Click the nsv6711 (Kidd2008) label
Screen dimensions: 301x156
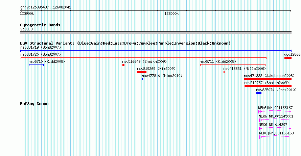(218, 61)
